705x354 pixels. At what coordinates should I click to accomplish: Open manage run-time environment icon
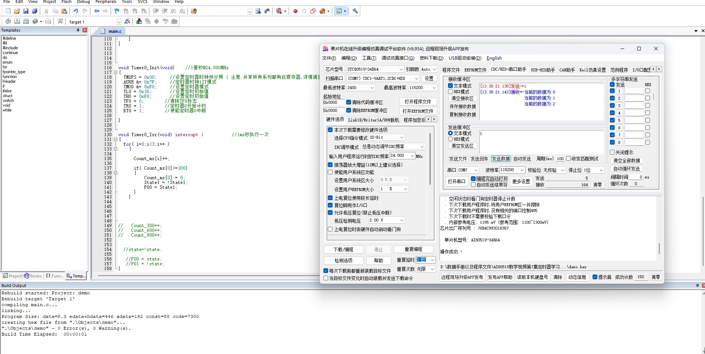coord(157,21)
